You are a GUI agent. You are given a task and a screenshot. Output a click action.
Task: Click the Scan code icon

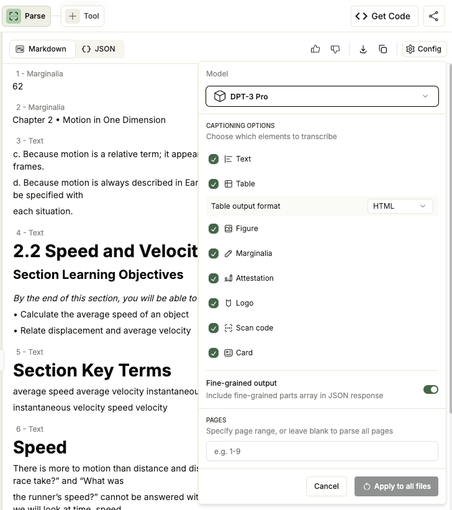pyautogui.click(x=228, y=328)
